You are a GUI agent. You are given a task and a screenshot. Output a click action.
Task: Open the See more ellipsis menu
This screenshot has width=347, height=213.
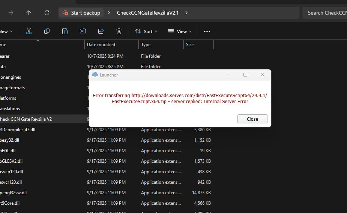point(207,31)
